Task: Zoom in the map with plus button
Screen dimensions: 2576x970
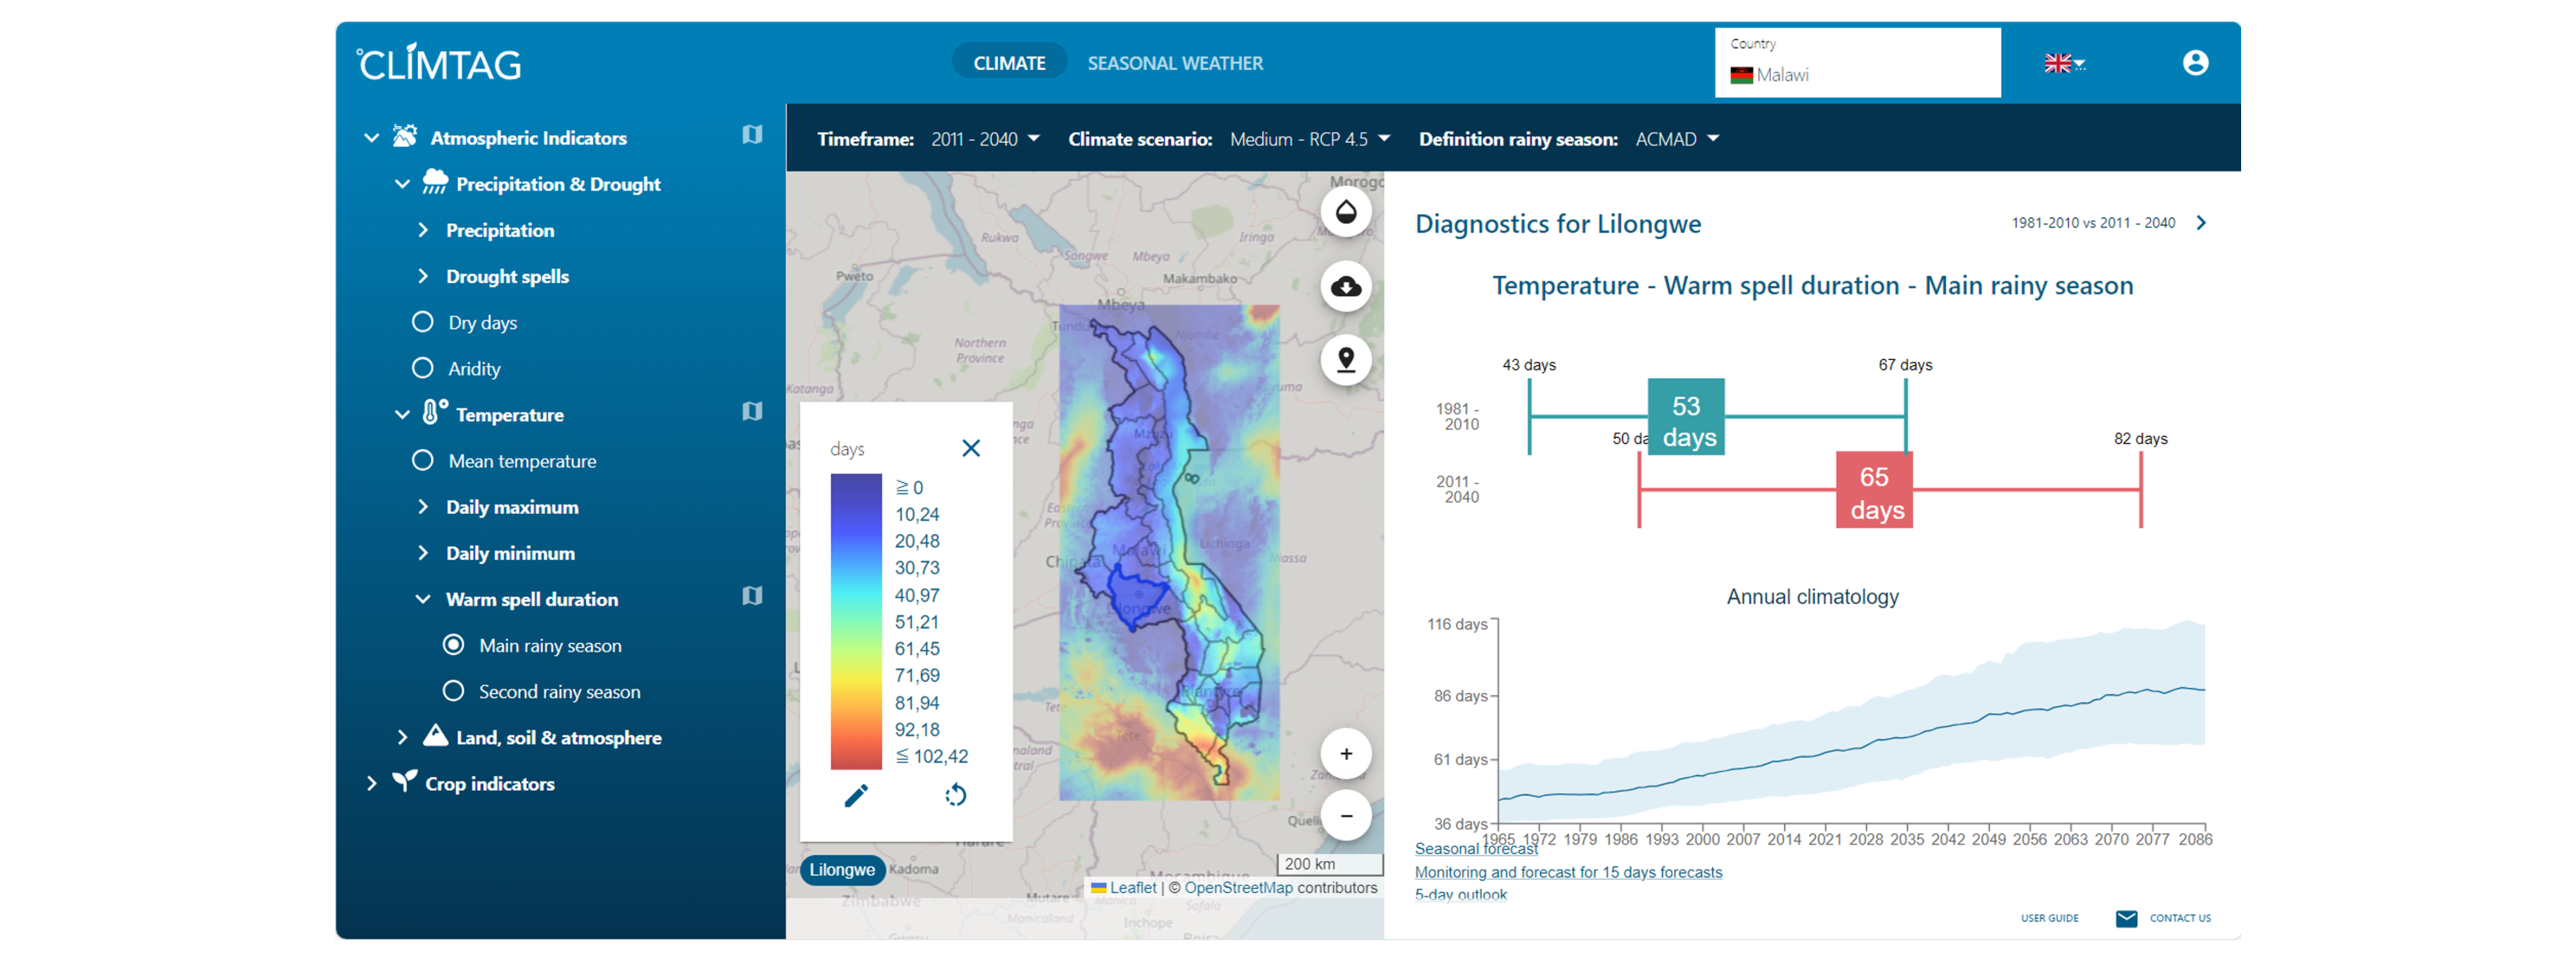Action: (x=1346, y=755)
